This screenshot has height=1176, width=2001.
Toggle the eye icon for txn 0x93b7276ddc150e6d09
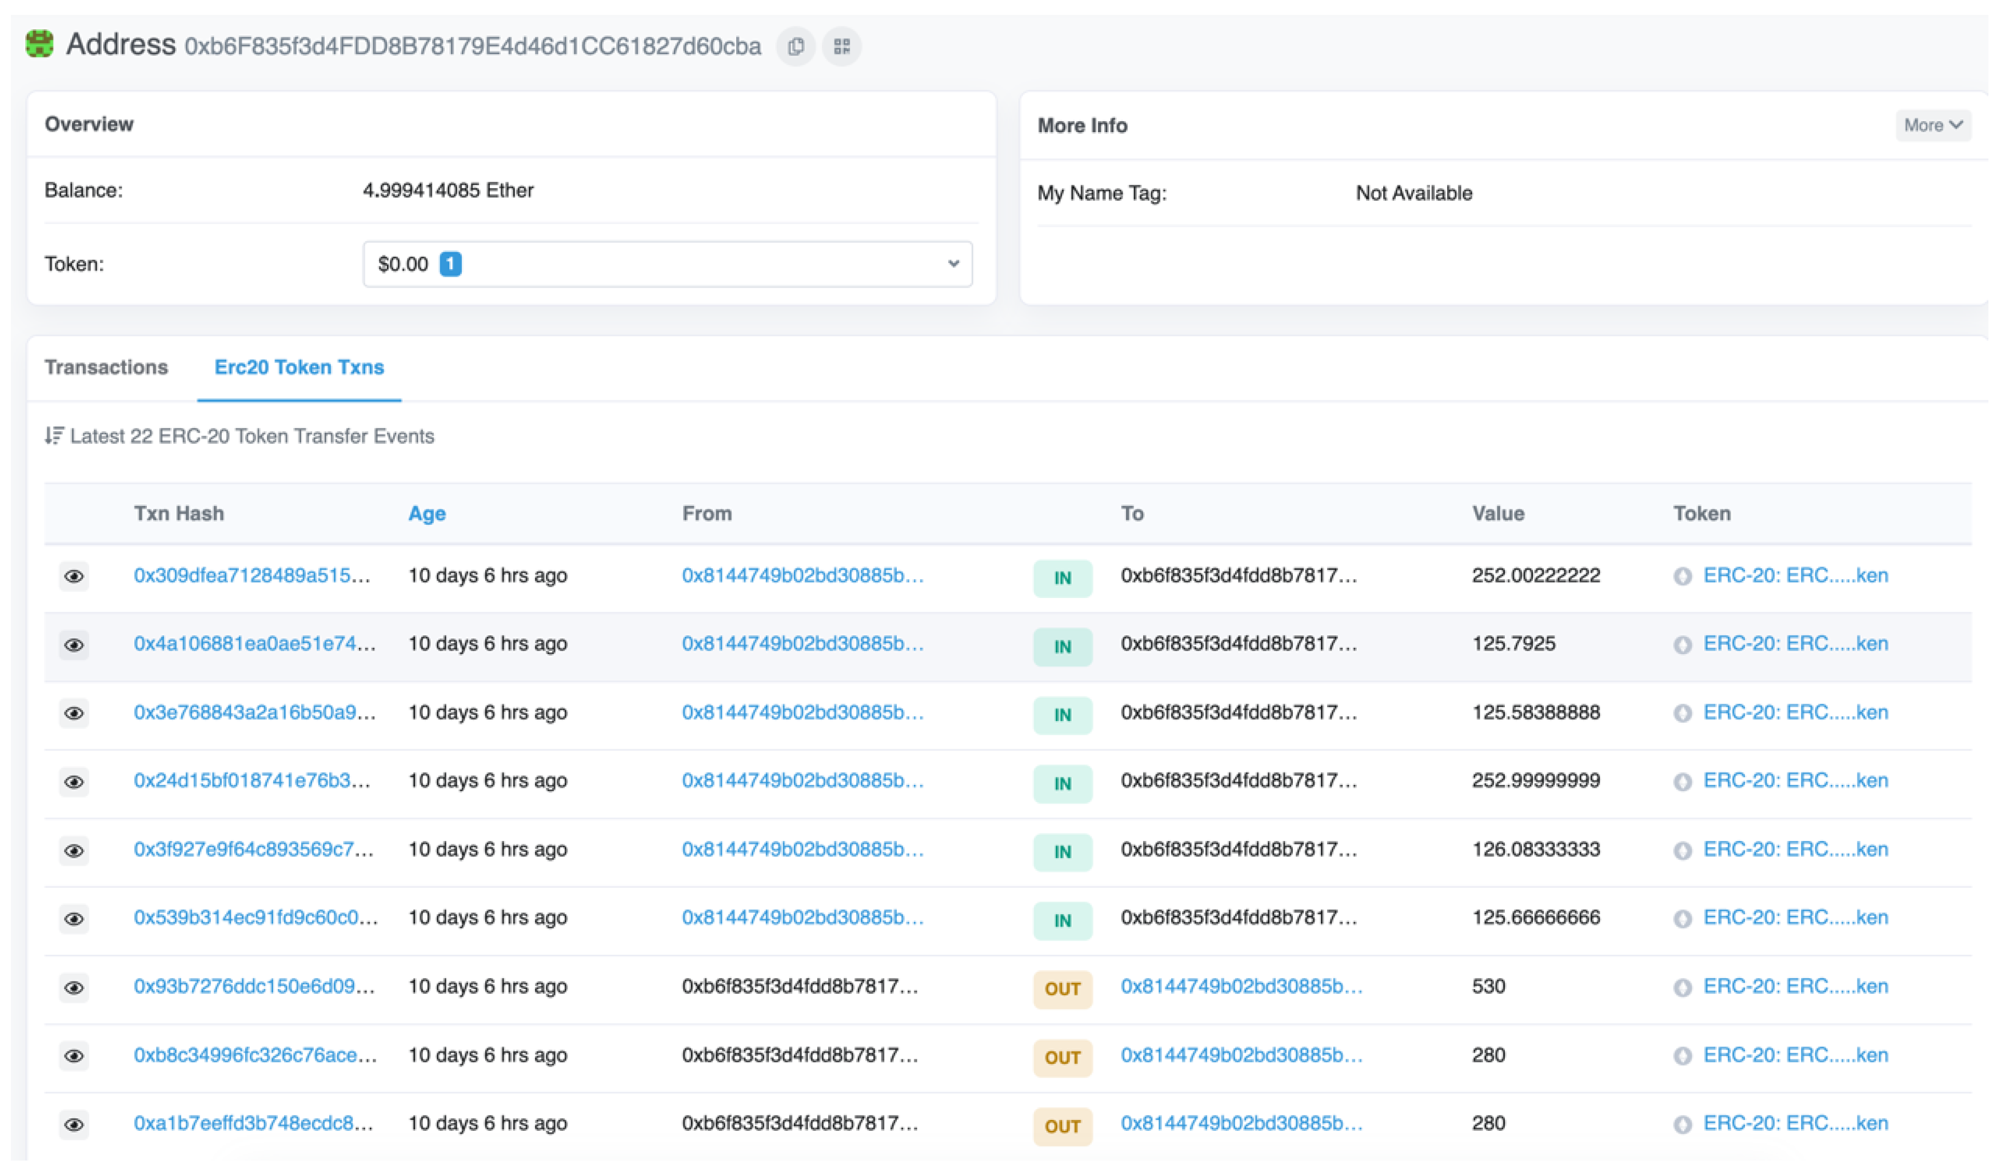coord(74,988)
